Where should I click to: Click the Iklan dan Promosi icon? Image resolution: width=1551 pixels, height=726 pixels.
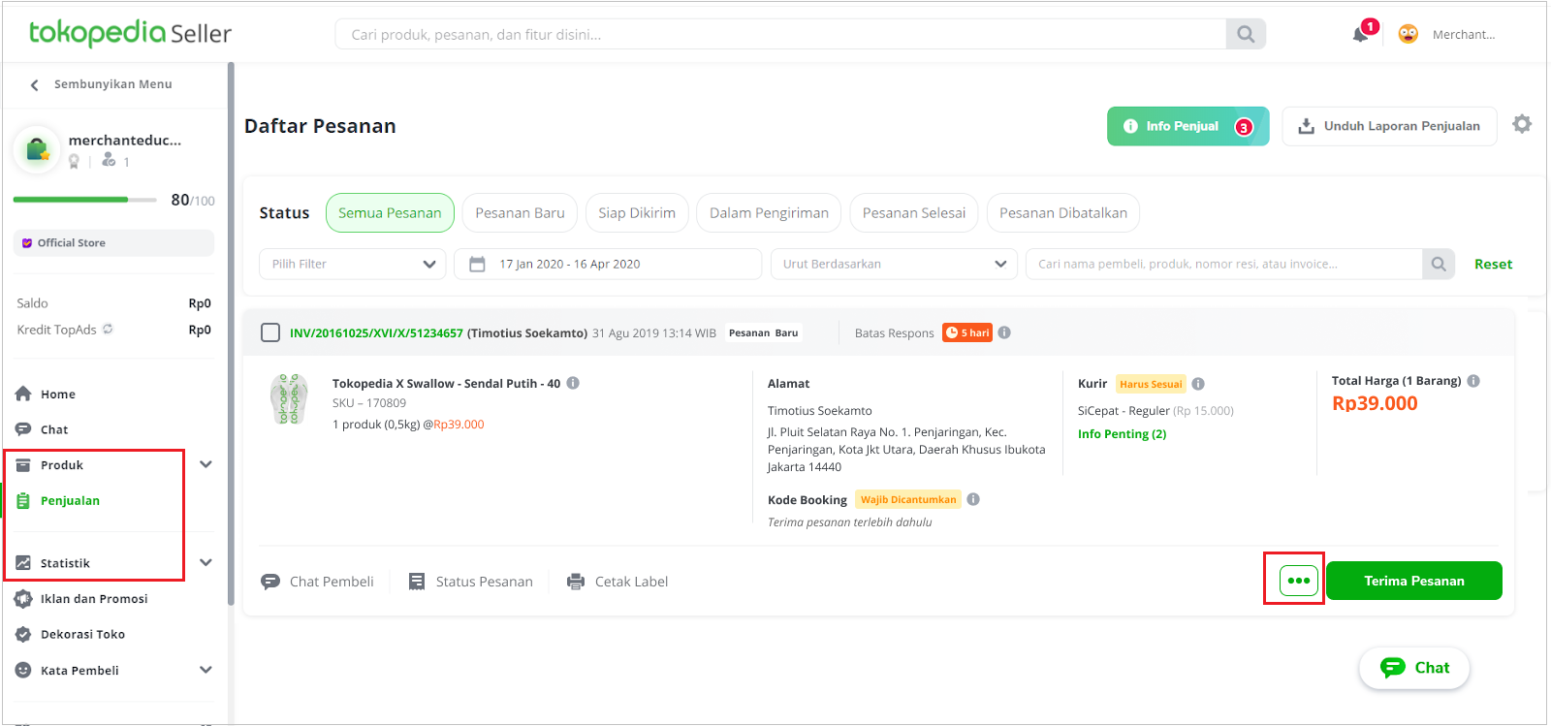[x=23, y=598]
